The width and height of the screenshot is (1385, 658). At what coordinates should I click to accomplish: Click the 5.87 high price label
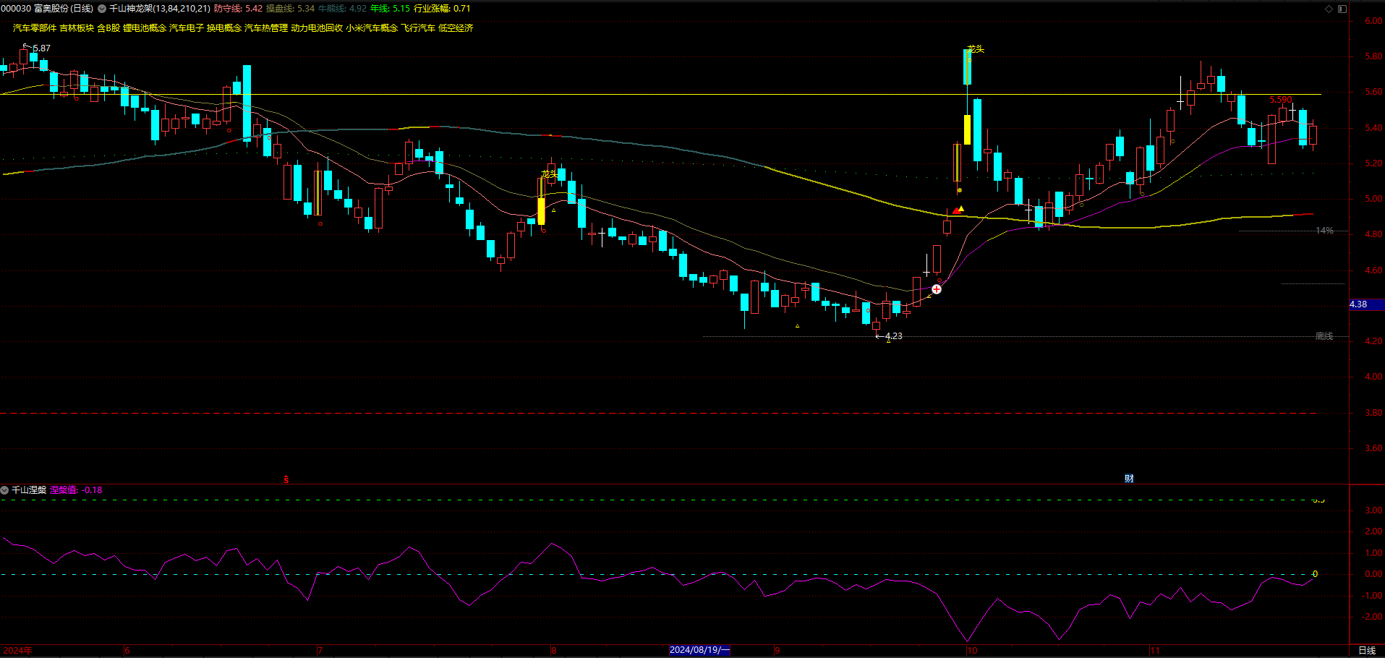[42, 48]
